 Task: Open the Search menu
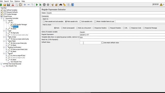(x=6, y=1)
